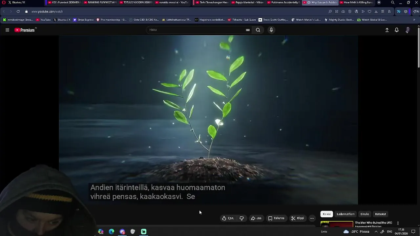The width and height of the screenshot is (420, 236).
Task: Select the Kaikki filter chip
Action: click(326, 214)
